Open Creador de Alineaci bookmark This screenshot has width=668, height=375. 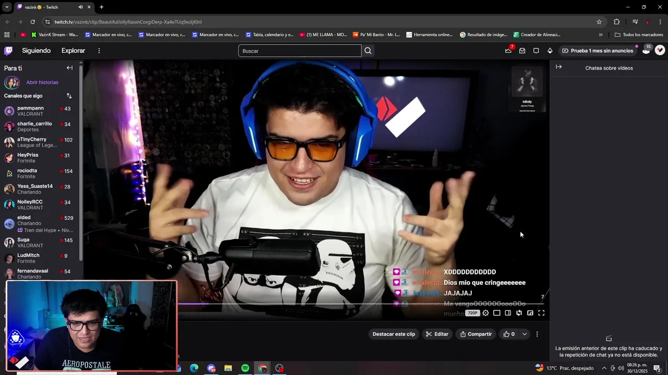(537, 35)
